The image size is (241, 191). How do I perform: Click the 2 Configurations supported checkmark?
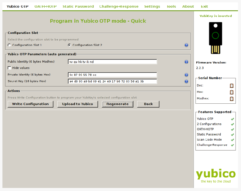(232, 124)
